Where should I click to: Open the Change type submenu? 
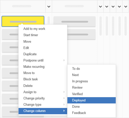(43, 105)
